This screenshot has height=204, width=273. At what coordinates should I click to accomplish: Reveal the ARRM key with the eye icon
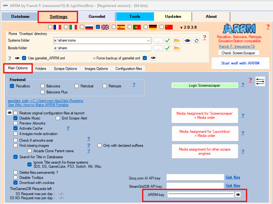[x=238, y=194]
